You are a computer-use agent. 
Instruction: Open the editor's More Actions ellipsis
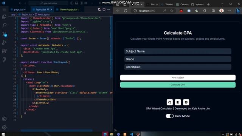(x=109, y=9)
